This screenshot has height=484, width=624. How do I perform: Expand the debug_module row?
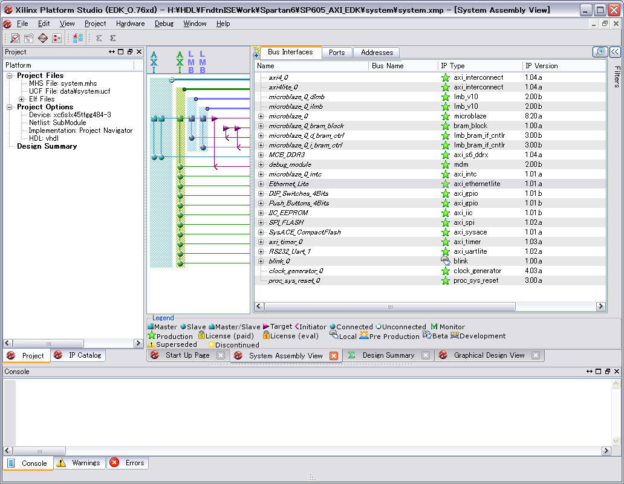coord(261,164)
